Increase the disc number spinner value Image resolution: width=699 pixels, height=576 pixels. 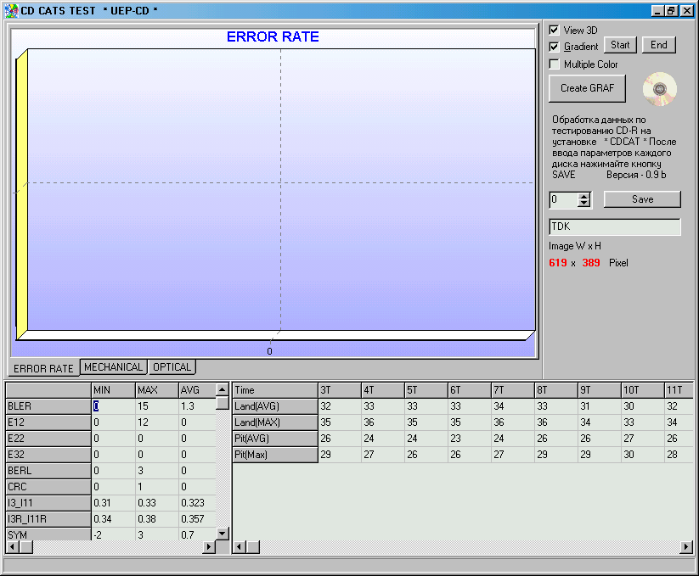[x=583, y=196]
